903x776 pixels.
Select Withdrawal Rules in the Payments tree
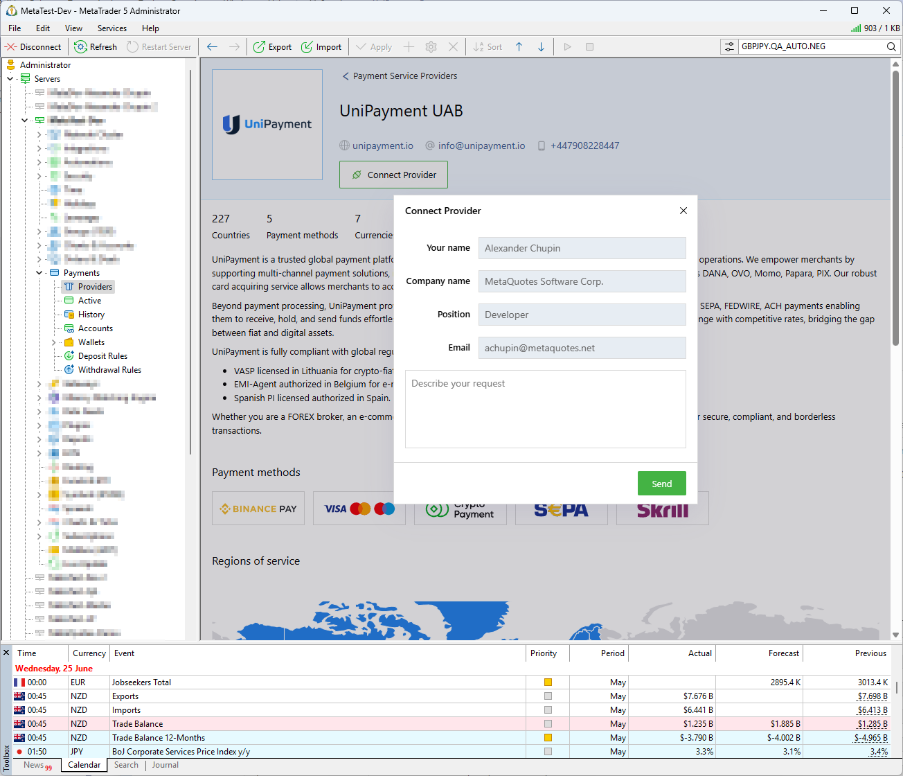(106, 369)
